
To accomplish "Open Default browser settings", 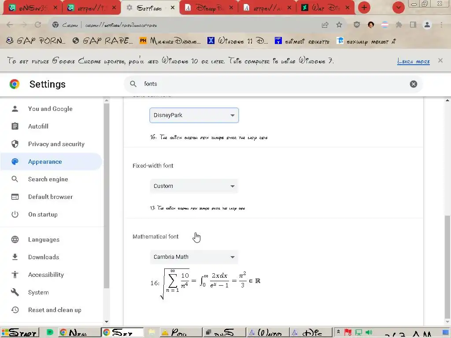I will point(51,197).
